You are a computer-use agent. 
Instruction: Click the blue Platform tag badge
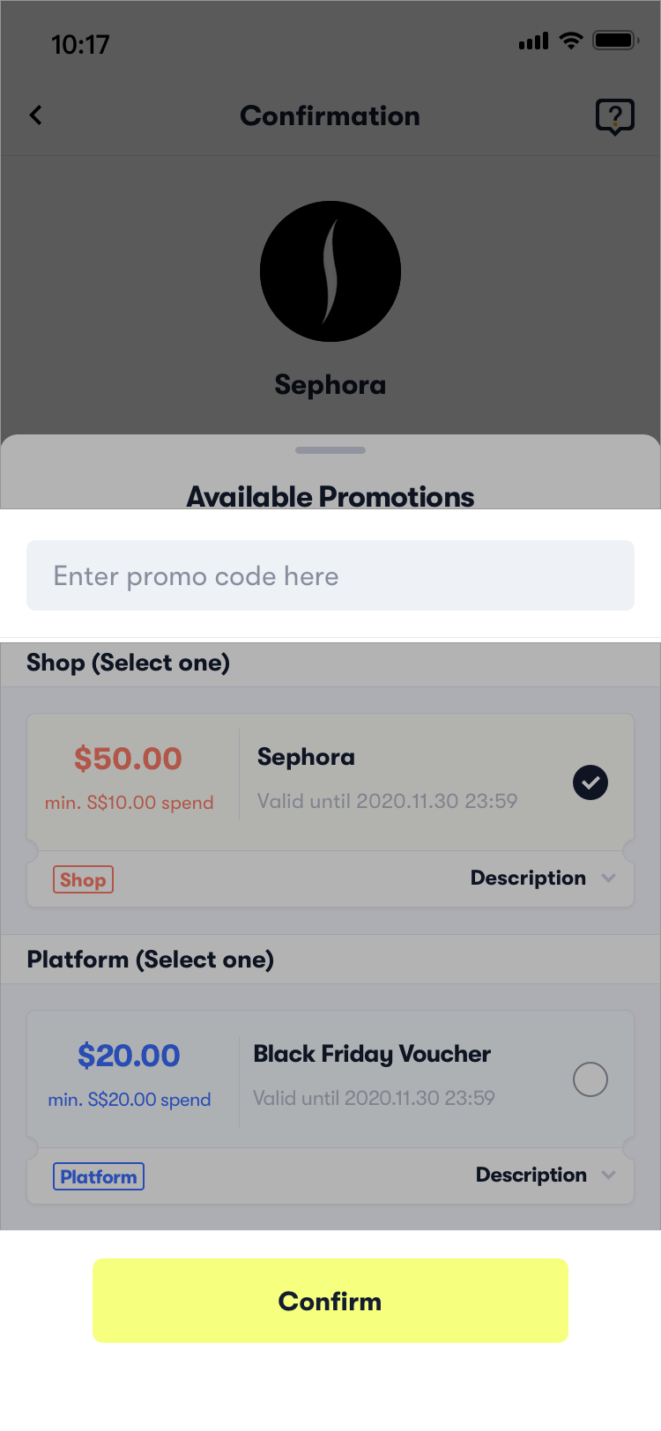(x=99, y=1176)
